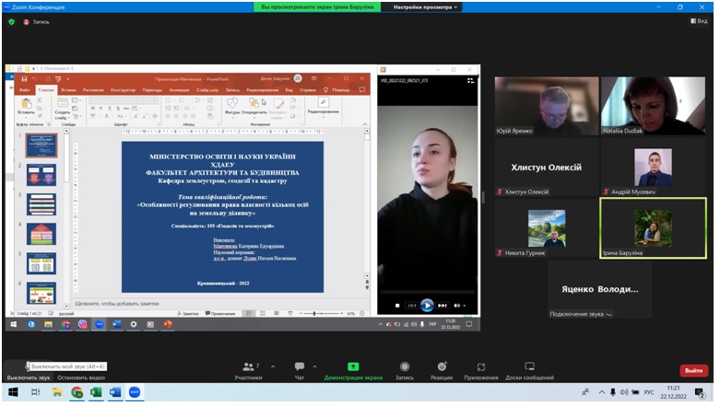Viewport: 720px width, 406px height.
Task: Skip to next in media player
Action: 443,306
